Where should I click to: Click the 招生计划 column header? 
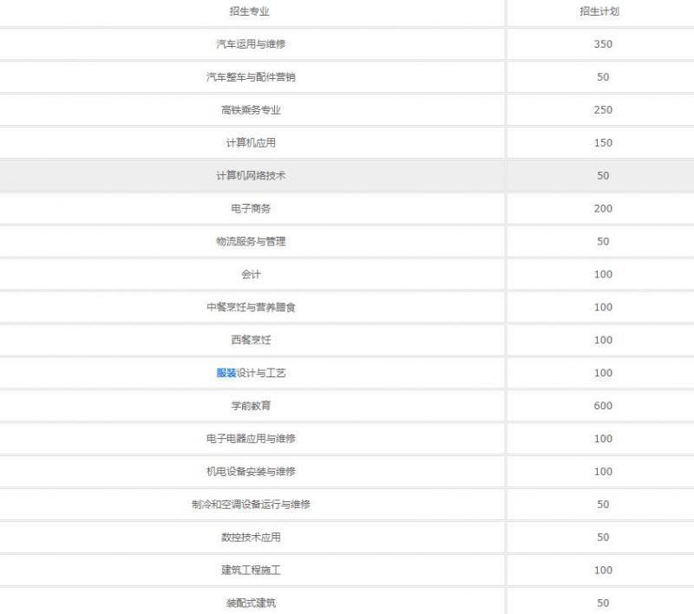coord(603,11)
